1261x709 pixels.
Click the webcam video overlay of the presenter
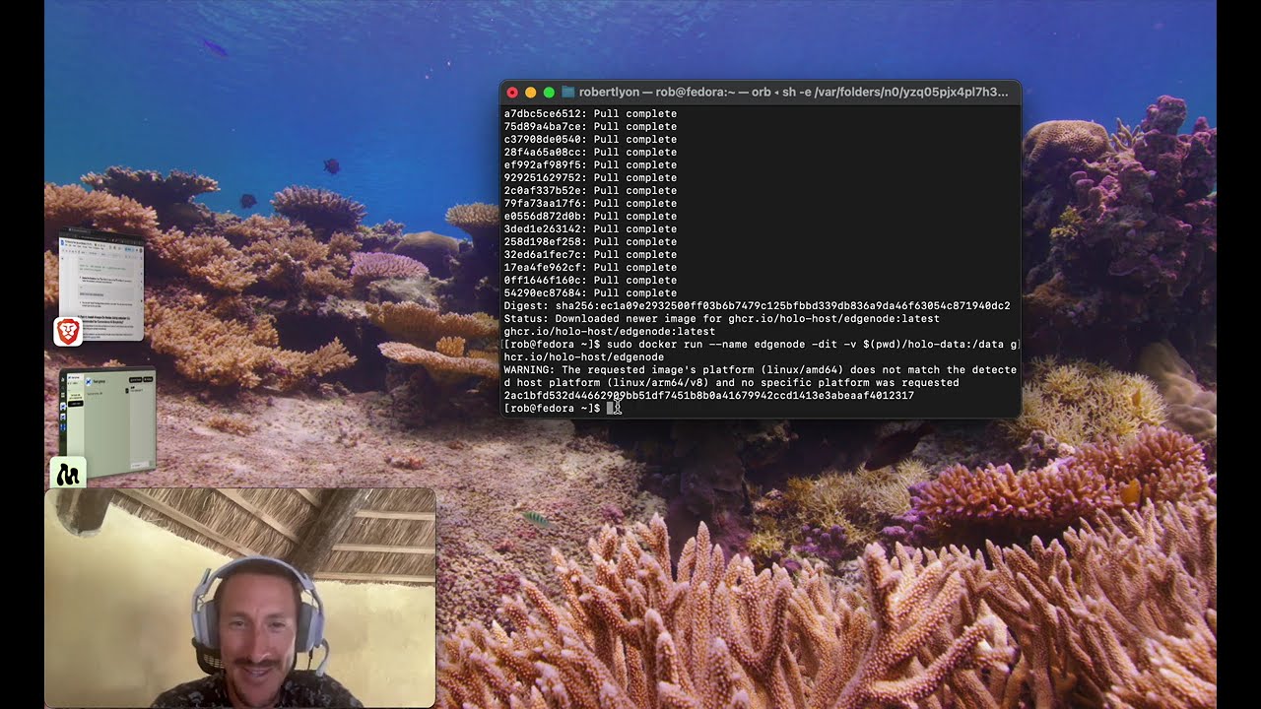point(240,598)
